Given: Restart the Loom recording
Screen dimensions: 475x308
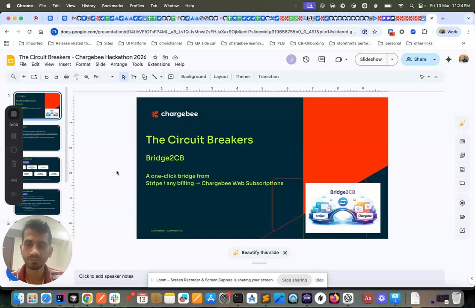Looking at the screenshot, I should coord(14,150).
